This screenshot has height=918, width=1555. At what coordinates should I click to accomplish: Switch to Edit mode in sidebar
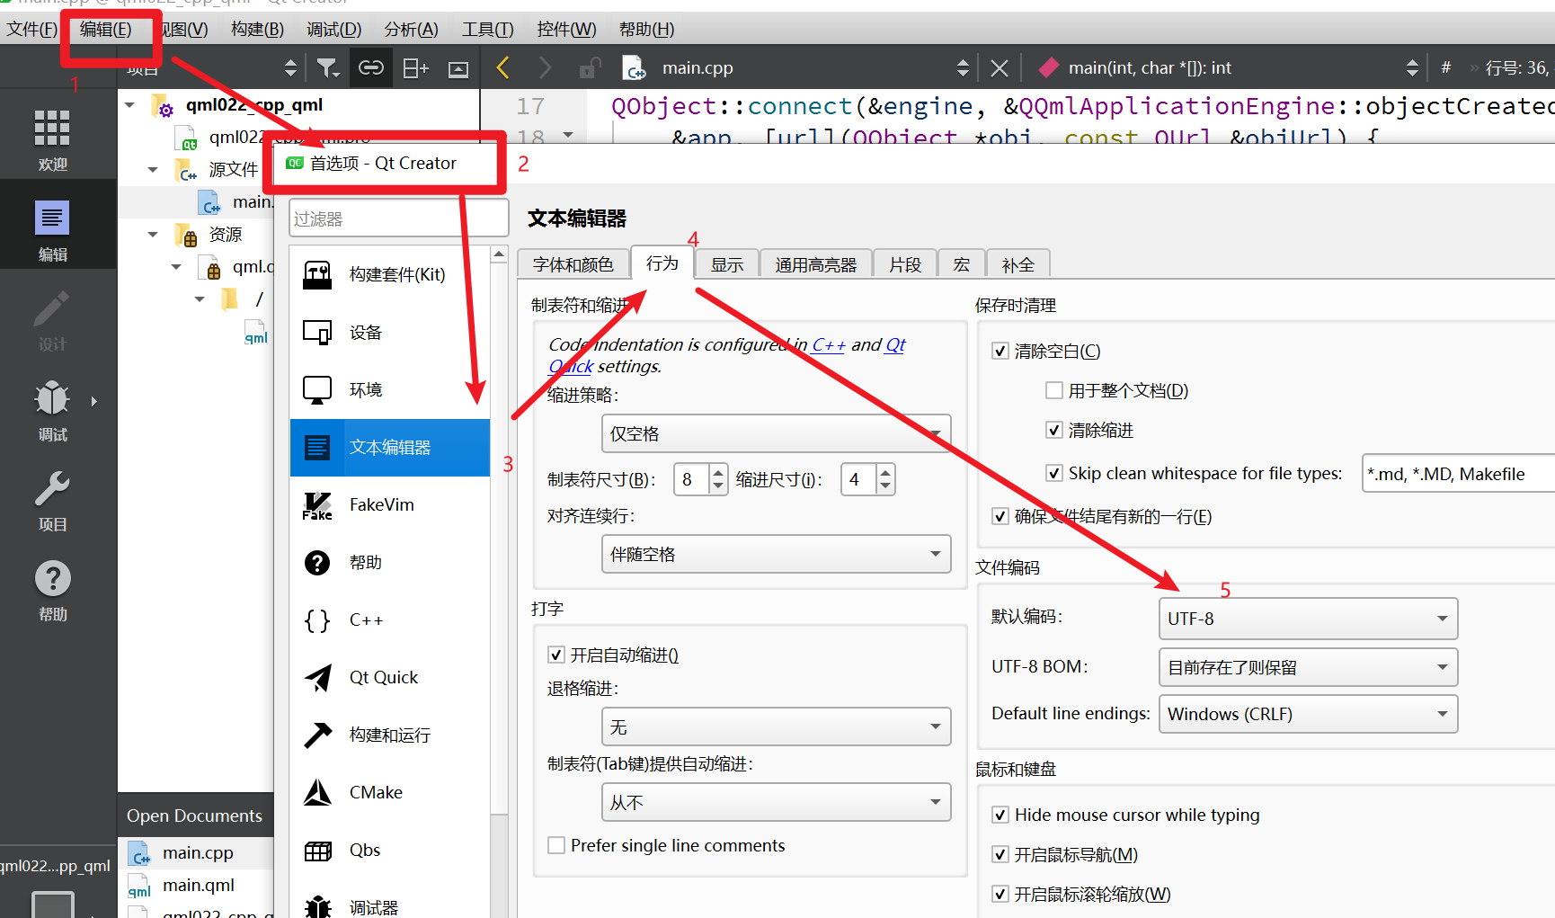pos(52,229)
